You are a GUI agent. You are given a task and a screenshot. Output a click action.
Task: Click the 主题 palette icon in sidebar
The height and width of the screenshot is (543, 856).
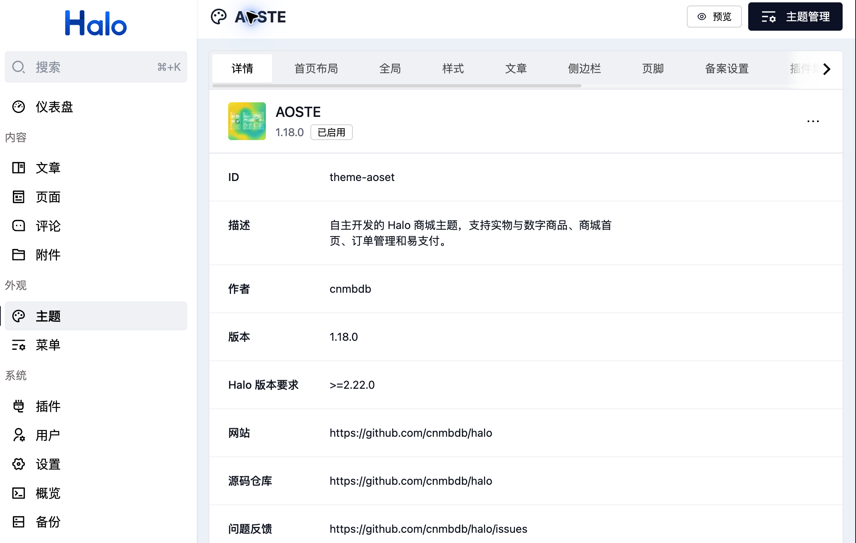pos(18,316)
